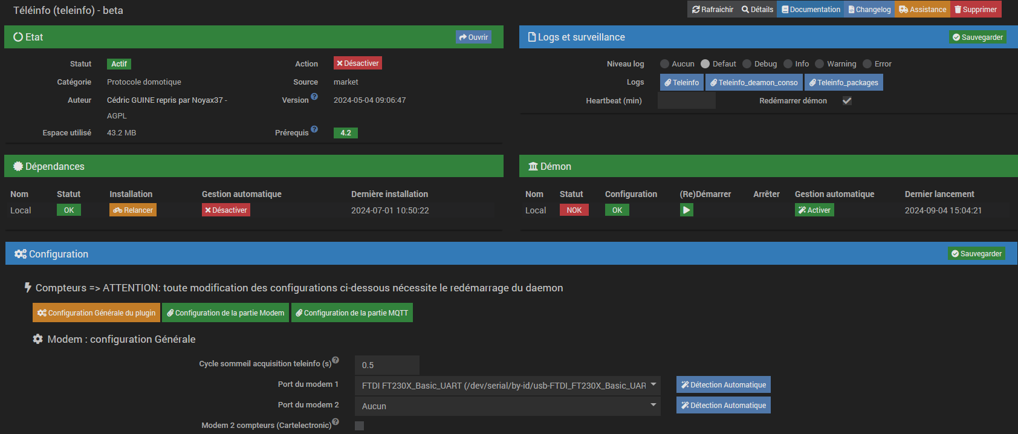Open the Configuration de la partie Modem tab
The height and width of the screenshot is (434, 1018).
pyautogui.click(x=225, y=313)
